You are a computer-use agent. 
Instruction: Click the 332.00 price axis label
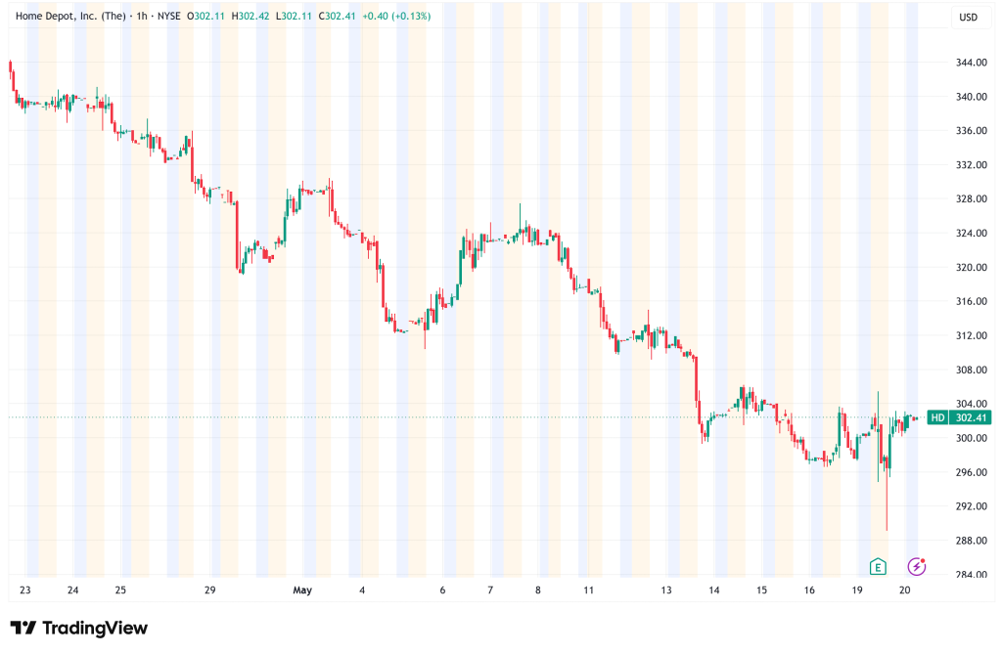click(972, 165)
